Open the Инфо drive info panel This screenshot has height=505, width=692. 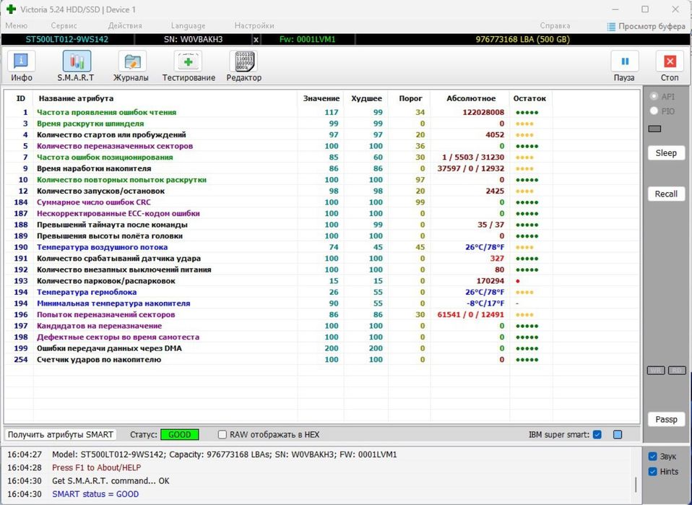(21, 66)
